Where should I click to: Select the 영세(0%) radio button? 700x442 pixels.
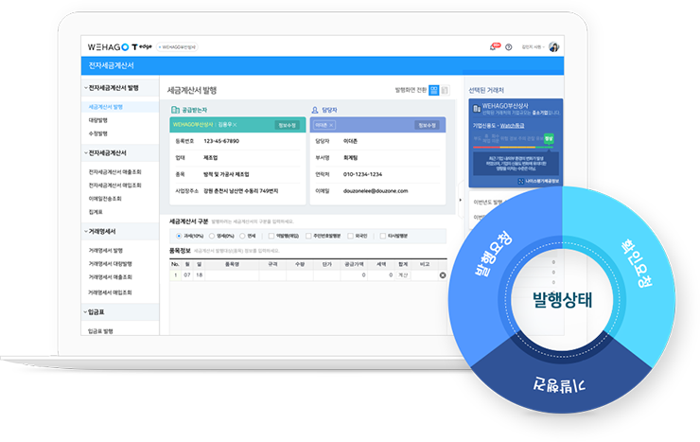pos(211,236)
